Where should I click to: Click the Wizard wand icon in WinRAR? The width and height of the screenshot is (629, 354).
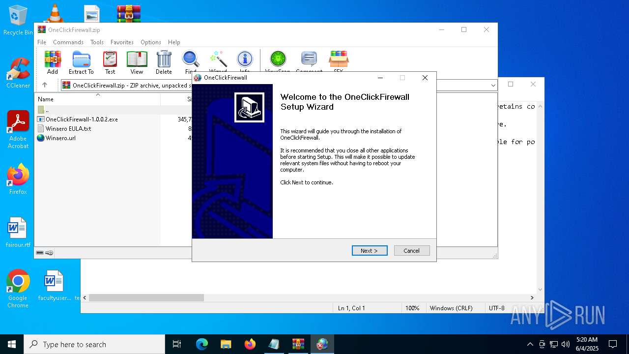click(218, 61)
